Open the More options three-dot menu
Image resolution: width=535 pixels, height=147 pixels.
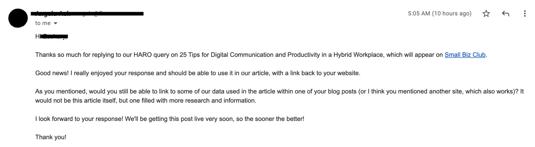tap(525, 14)
